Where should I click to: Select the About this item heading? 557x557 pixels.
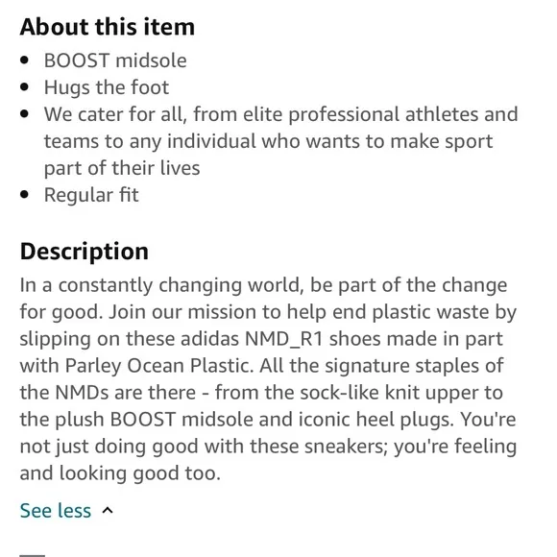pos(108,27)
